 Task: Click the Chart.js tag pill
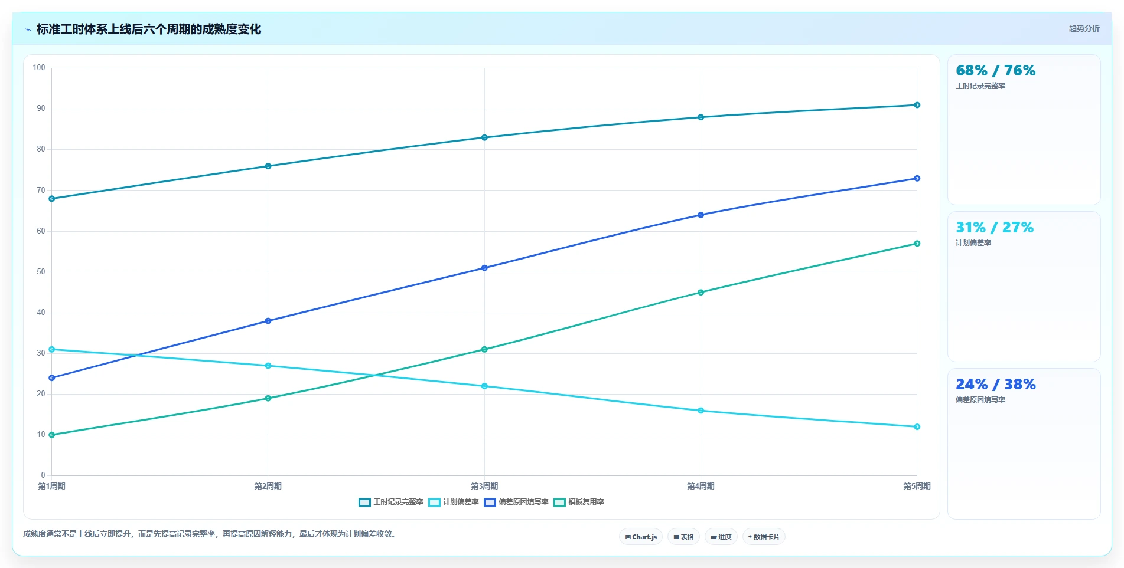tap(641, 537)
